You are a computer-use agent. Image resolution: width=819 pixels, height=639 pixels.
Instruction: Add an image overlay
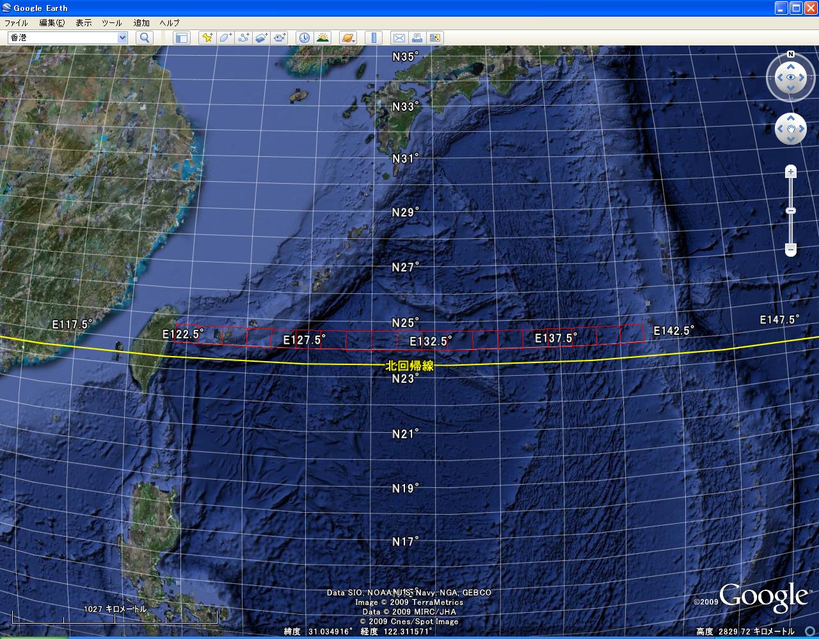[x=262, y=38]
